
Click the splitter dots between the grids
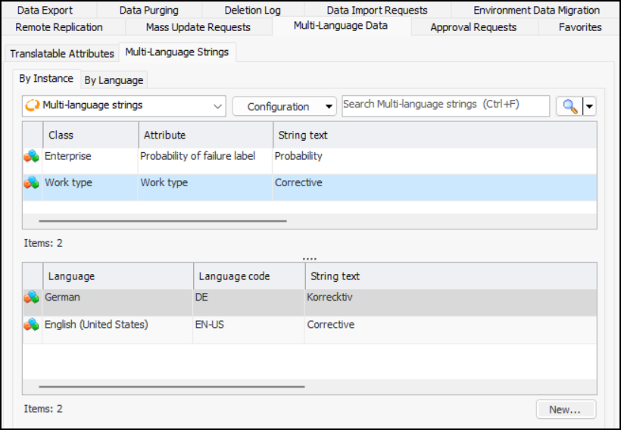click(x=309, y=258)
